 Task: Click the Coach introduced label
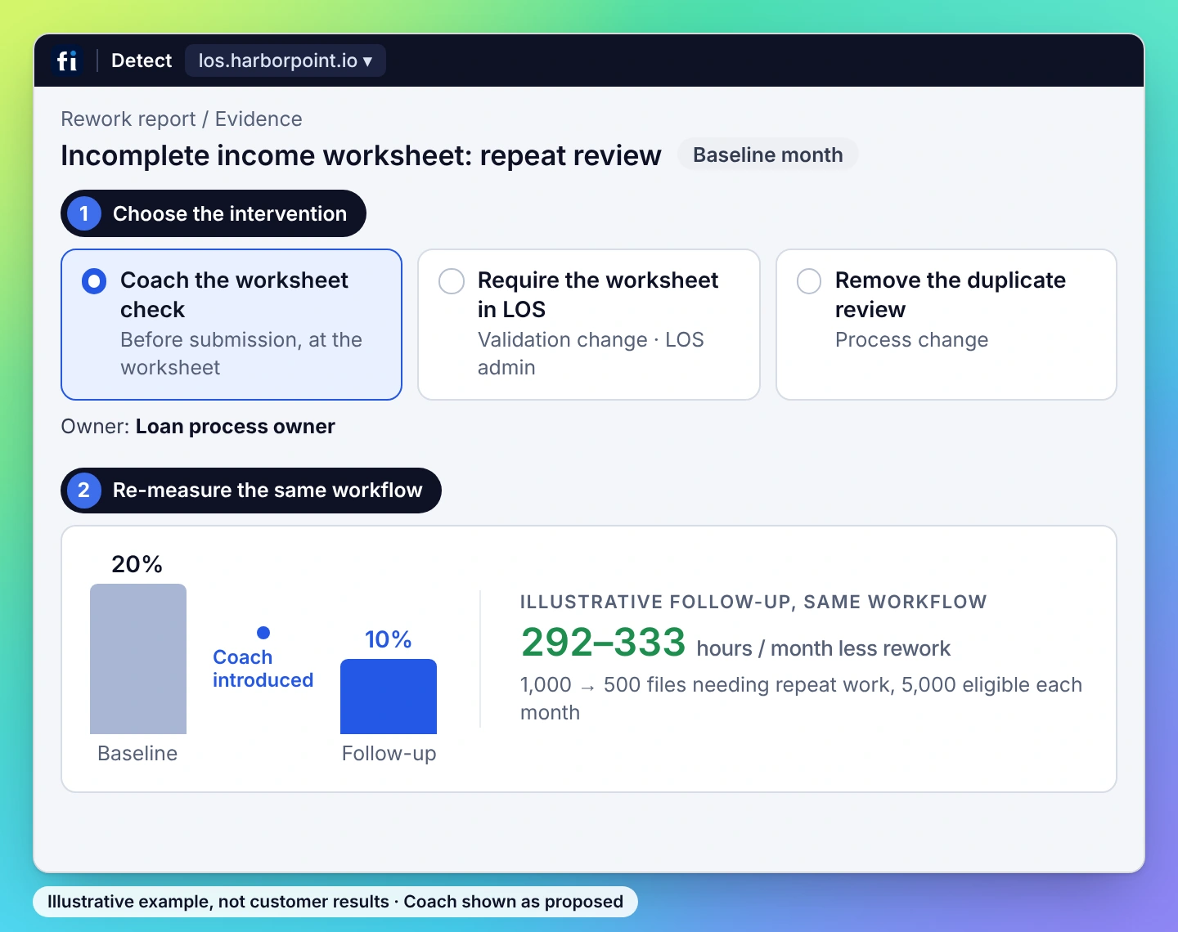263,669
